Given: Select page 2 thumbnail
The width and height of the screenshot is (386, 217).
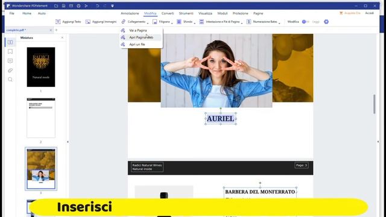Looking at the screenshot, I should pos(41,118).
